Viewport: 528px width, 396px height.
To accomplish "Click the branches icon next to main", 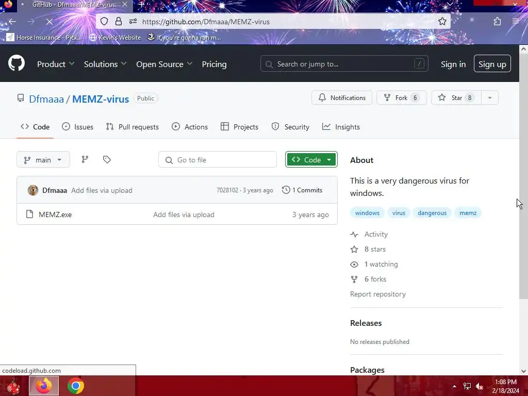I will coord(85,160).
